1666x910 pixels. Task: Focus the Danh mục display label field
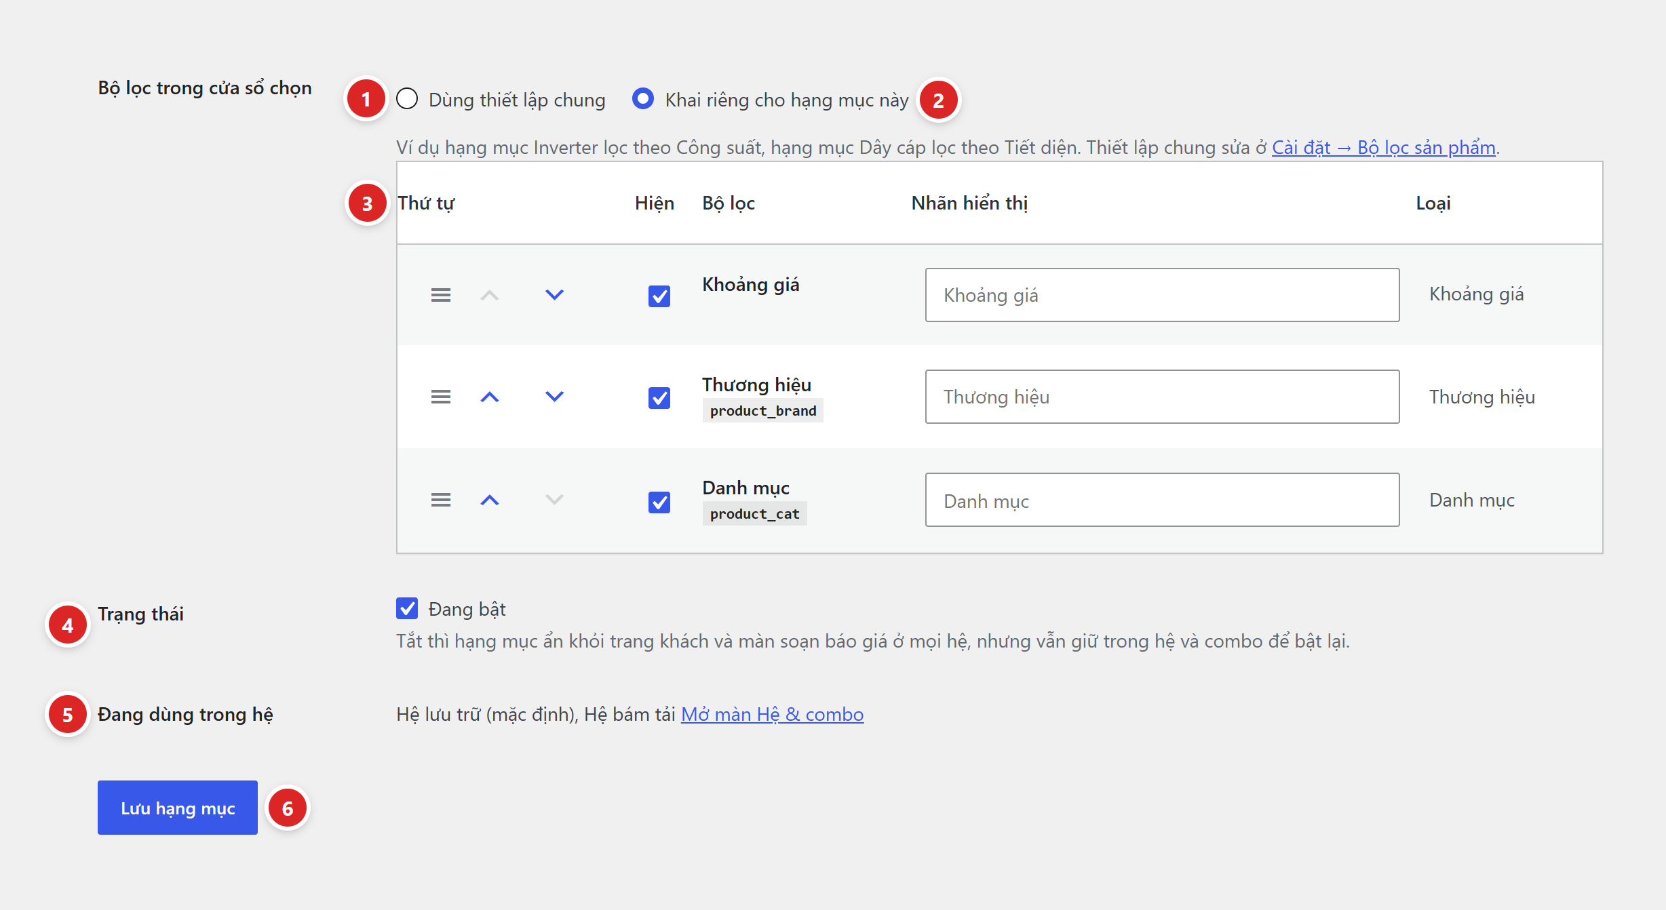(1162, 500)
